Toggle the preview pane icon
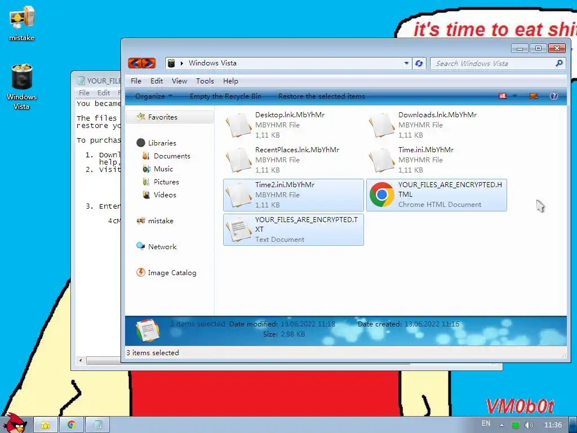The image size is (577, 433). (534, 96)
